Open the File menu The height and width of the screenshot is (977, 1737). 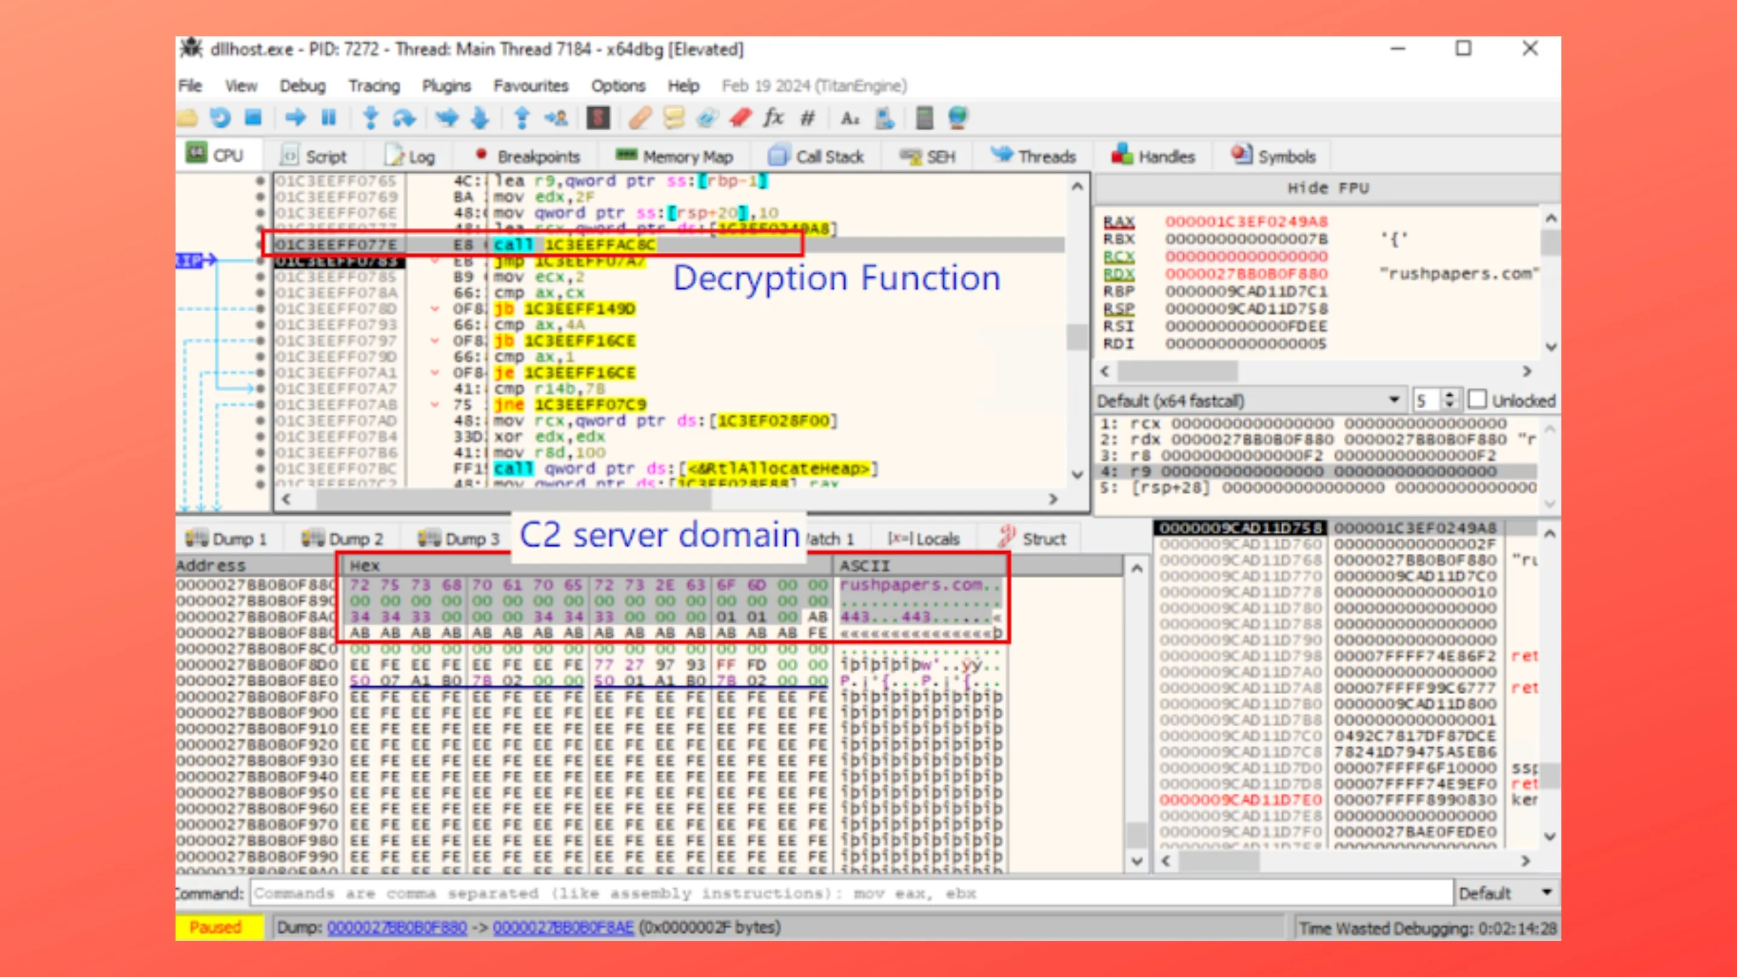(190, 86)
